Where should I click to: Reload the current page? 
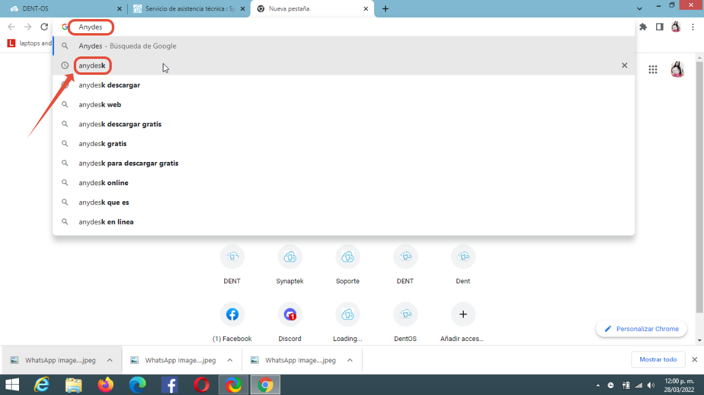44,27
